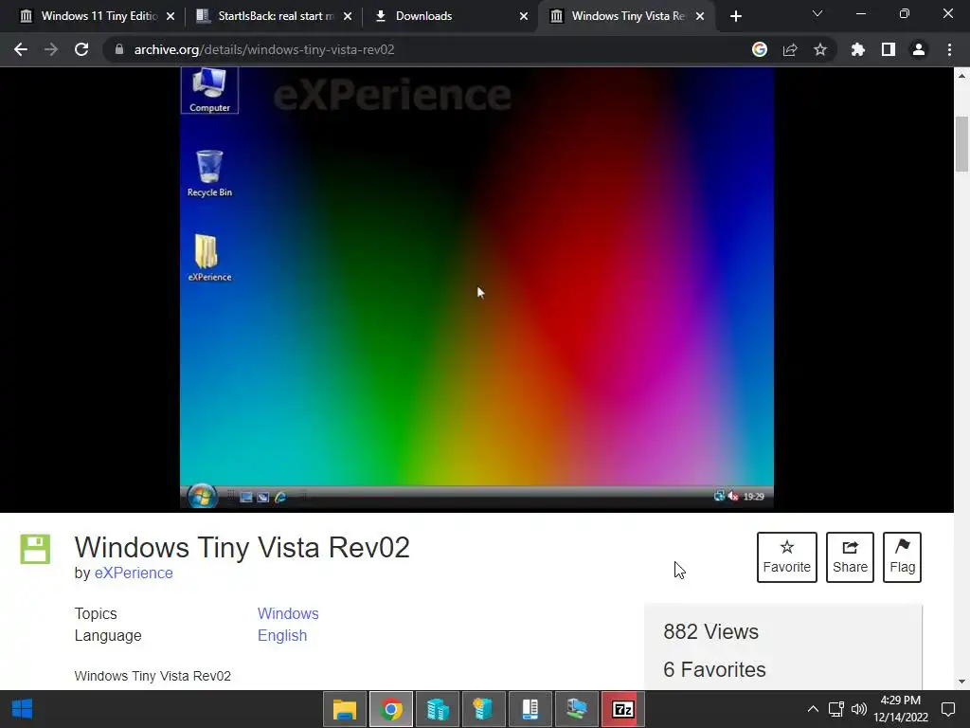The width and height of the screenshot is (970, 728).
Task: Open the taskbar clock and date
Action: coord(901,709)
